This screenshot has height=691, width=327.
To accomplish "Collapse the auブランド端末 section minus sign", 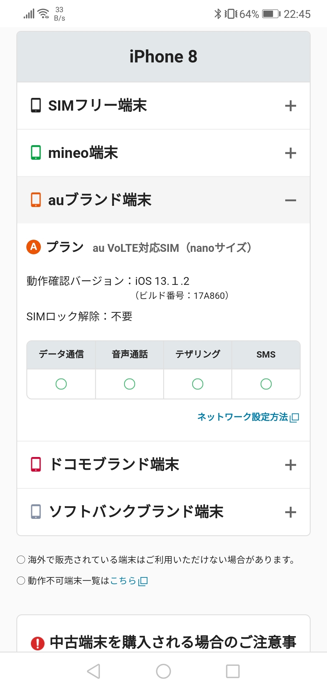I will pos(290,200).
